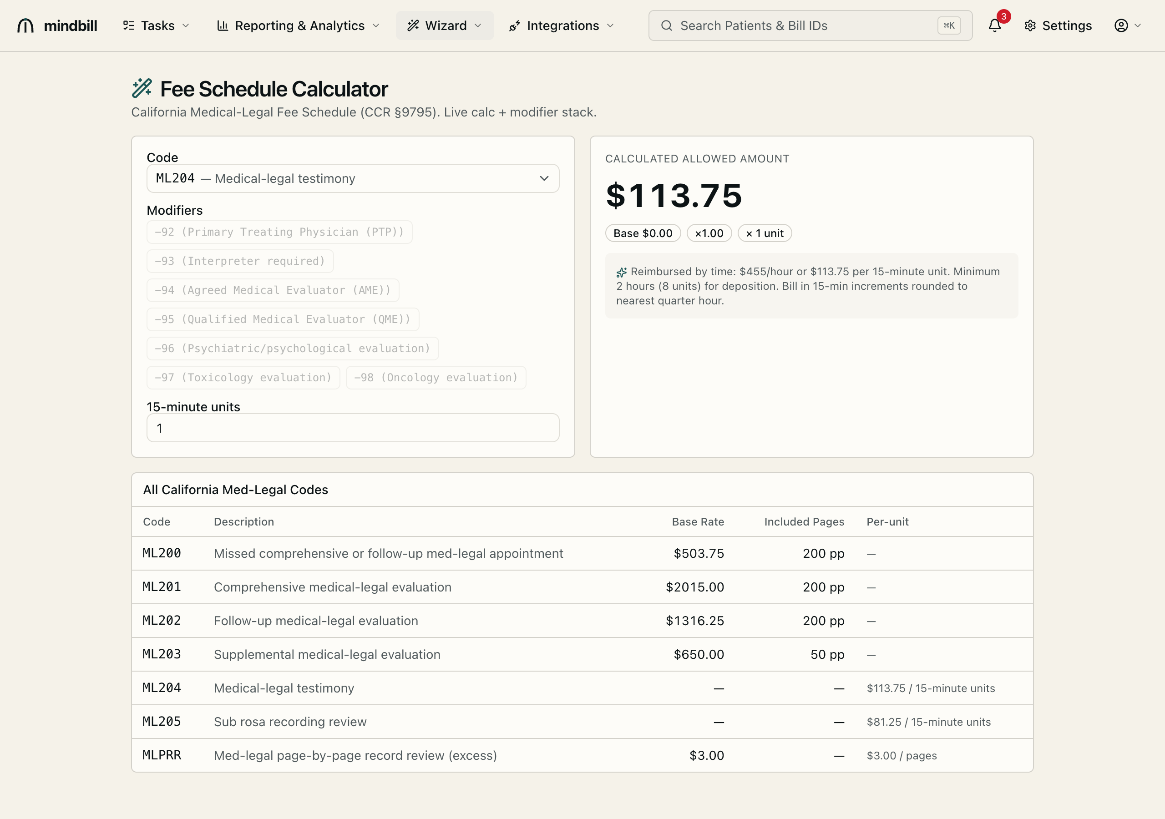Select the ML203 table row code
This screenshot has width=1165, height=819.
coord(162,654)
